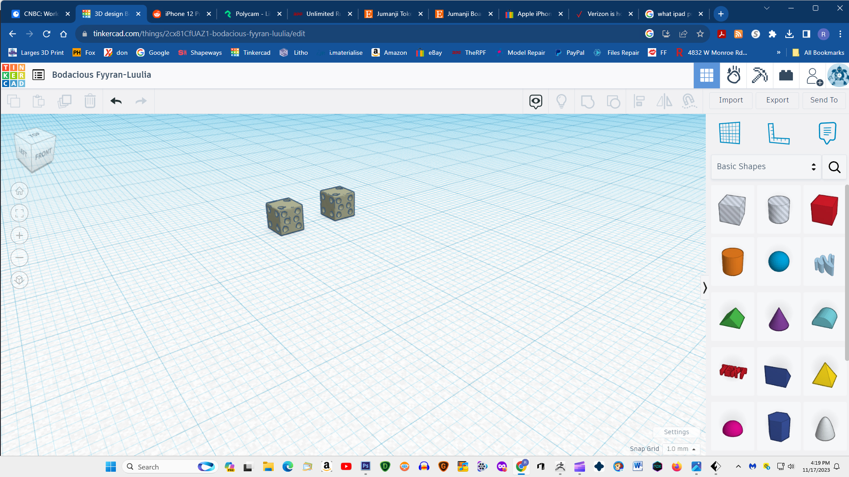The image size is (849, 477).
Task: Click the Copy tool icon
Action: click(x=14, y=101)
